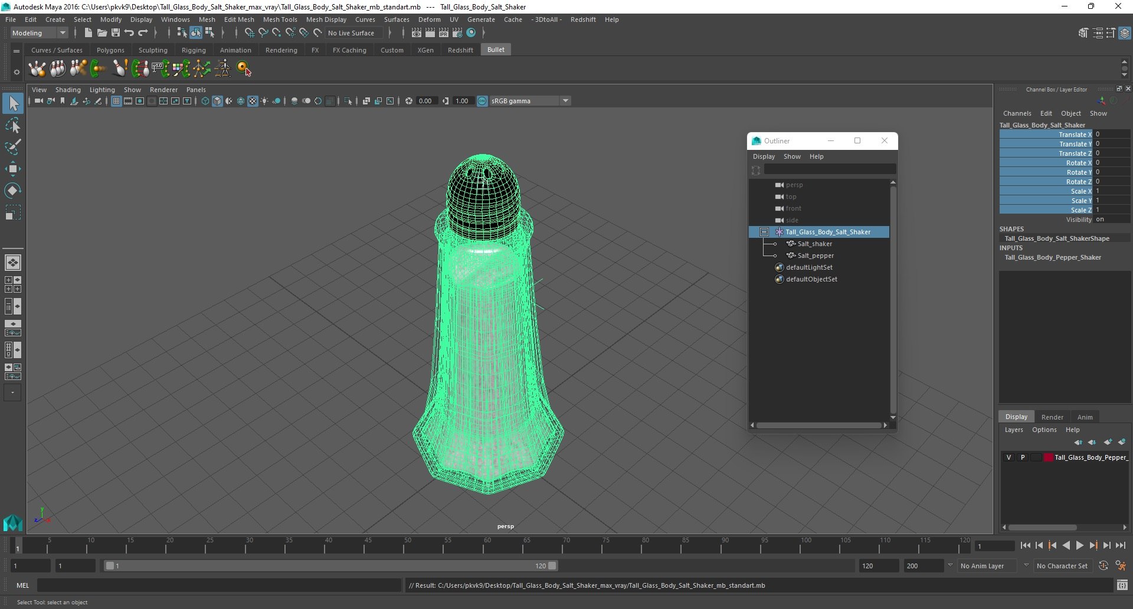Activate the Scale tool
Image resolution: width=1133 pixels, height=609 pixels.
click(13, 212)
